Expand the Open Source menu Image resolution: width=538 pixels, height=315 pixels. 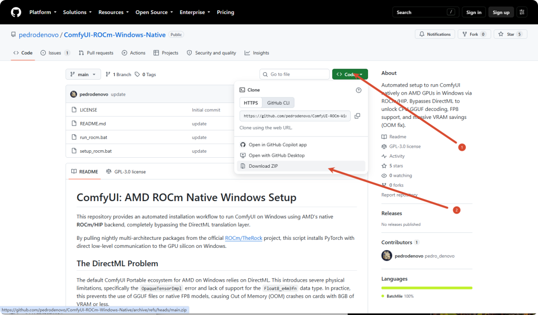pyautogui.click(x=154, y=12)
